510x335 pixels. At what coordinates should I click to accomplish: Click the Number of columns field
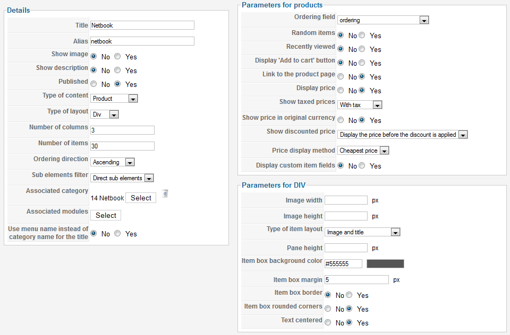click(122, 130)
